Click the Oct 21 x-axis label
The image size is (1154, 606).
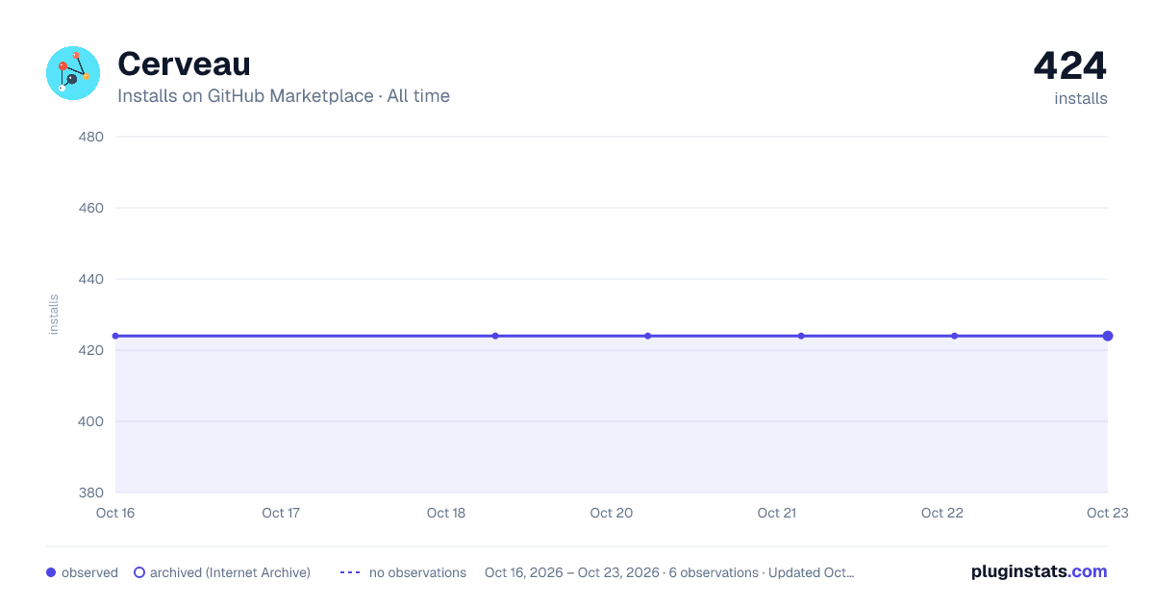(x=777, y=513)
